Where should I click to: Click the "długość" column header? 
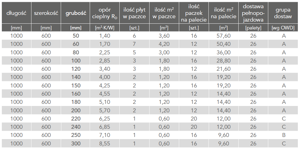[16, 13]
